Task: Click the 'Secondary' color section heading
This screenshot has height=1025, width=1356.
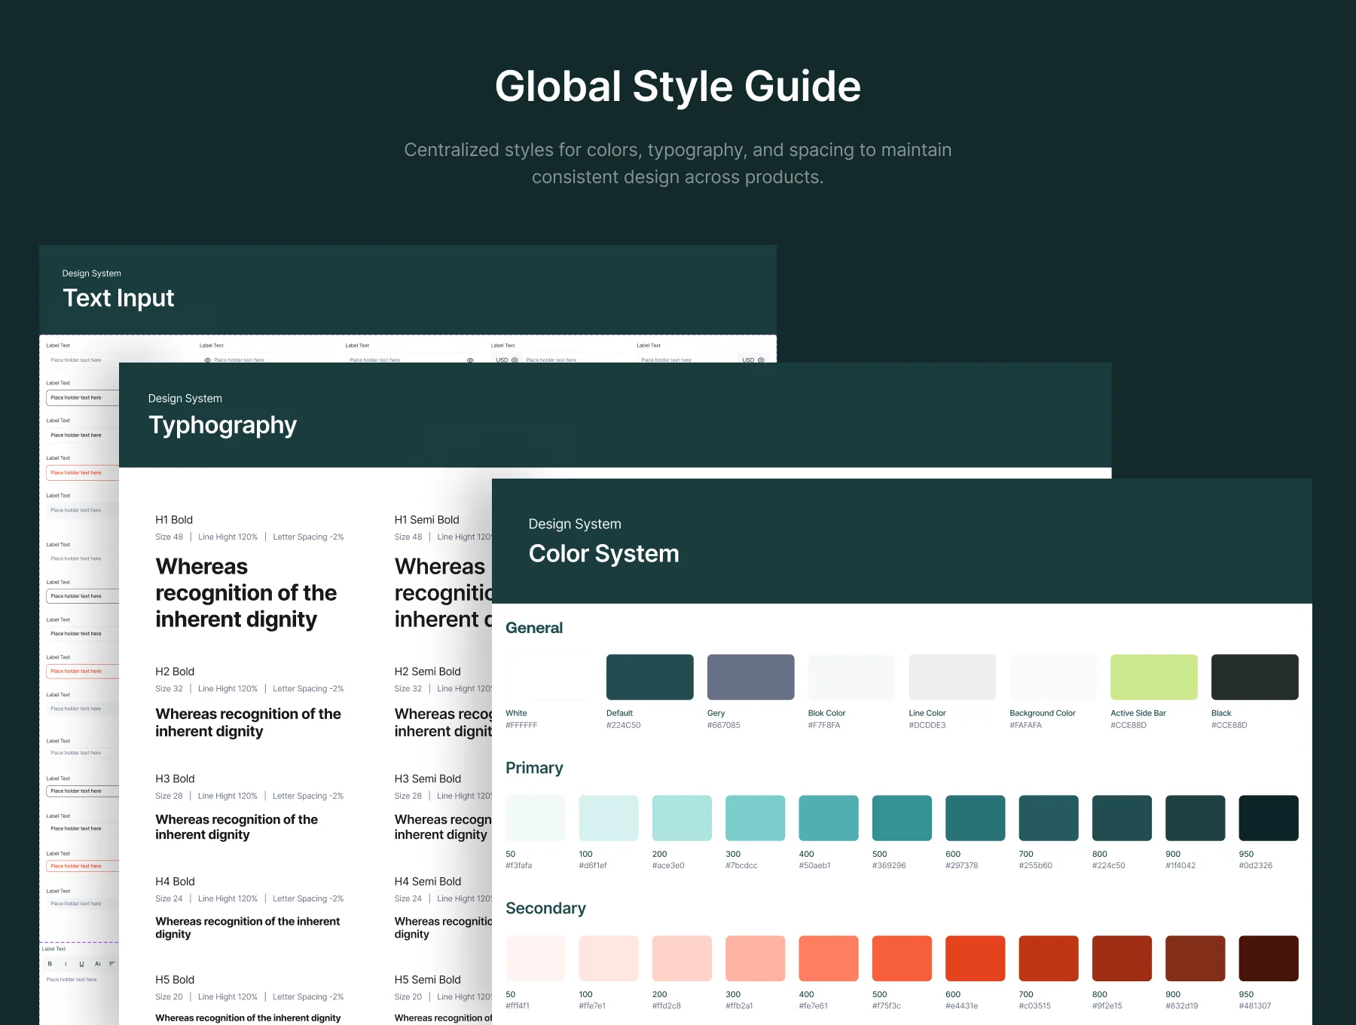Action: pos(545,908)
